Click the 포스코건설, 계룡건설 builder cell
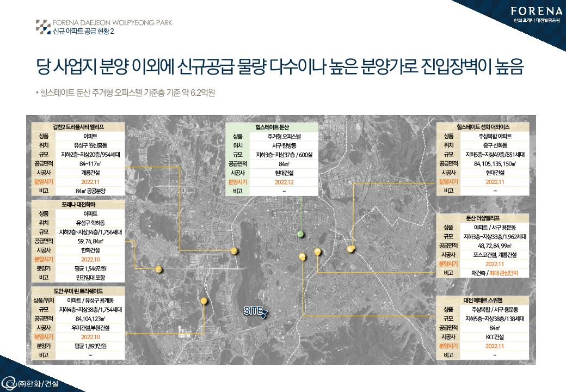Image resolution: width=566 pixels, height=392 pixels. 495,254
